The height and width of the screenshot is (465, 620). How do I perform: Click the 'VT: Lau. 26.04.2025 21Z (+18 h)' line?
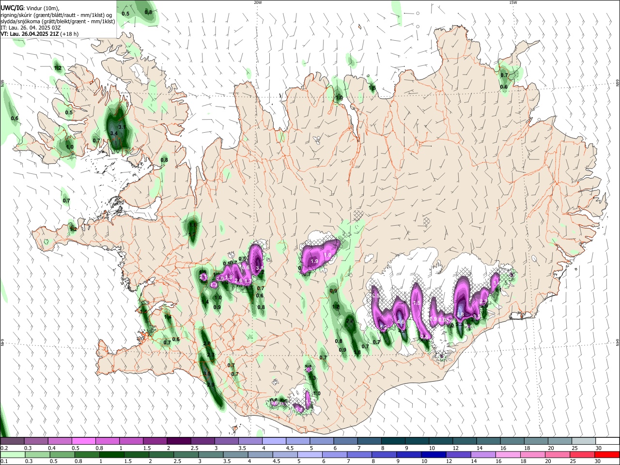[39, 34]
